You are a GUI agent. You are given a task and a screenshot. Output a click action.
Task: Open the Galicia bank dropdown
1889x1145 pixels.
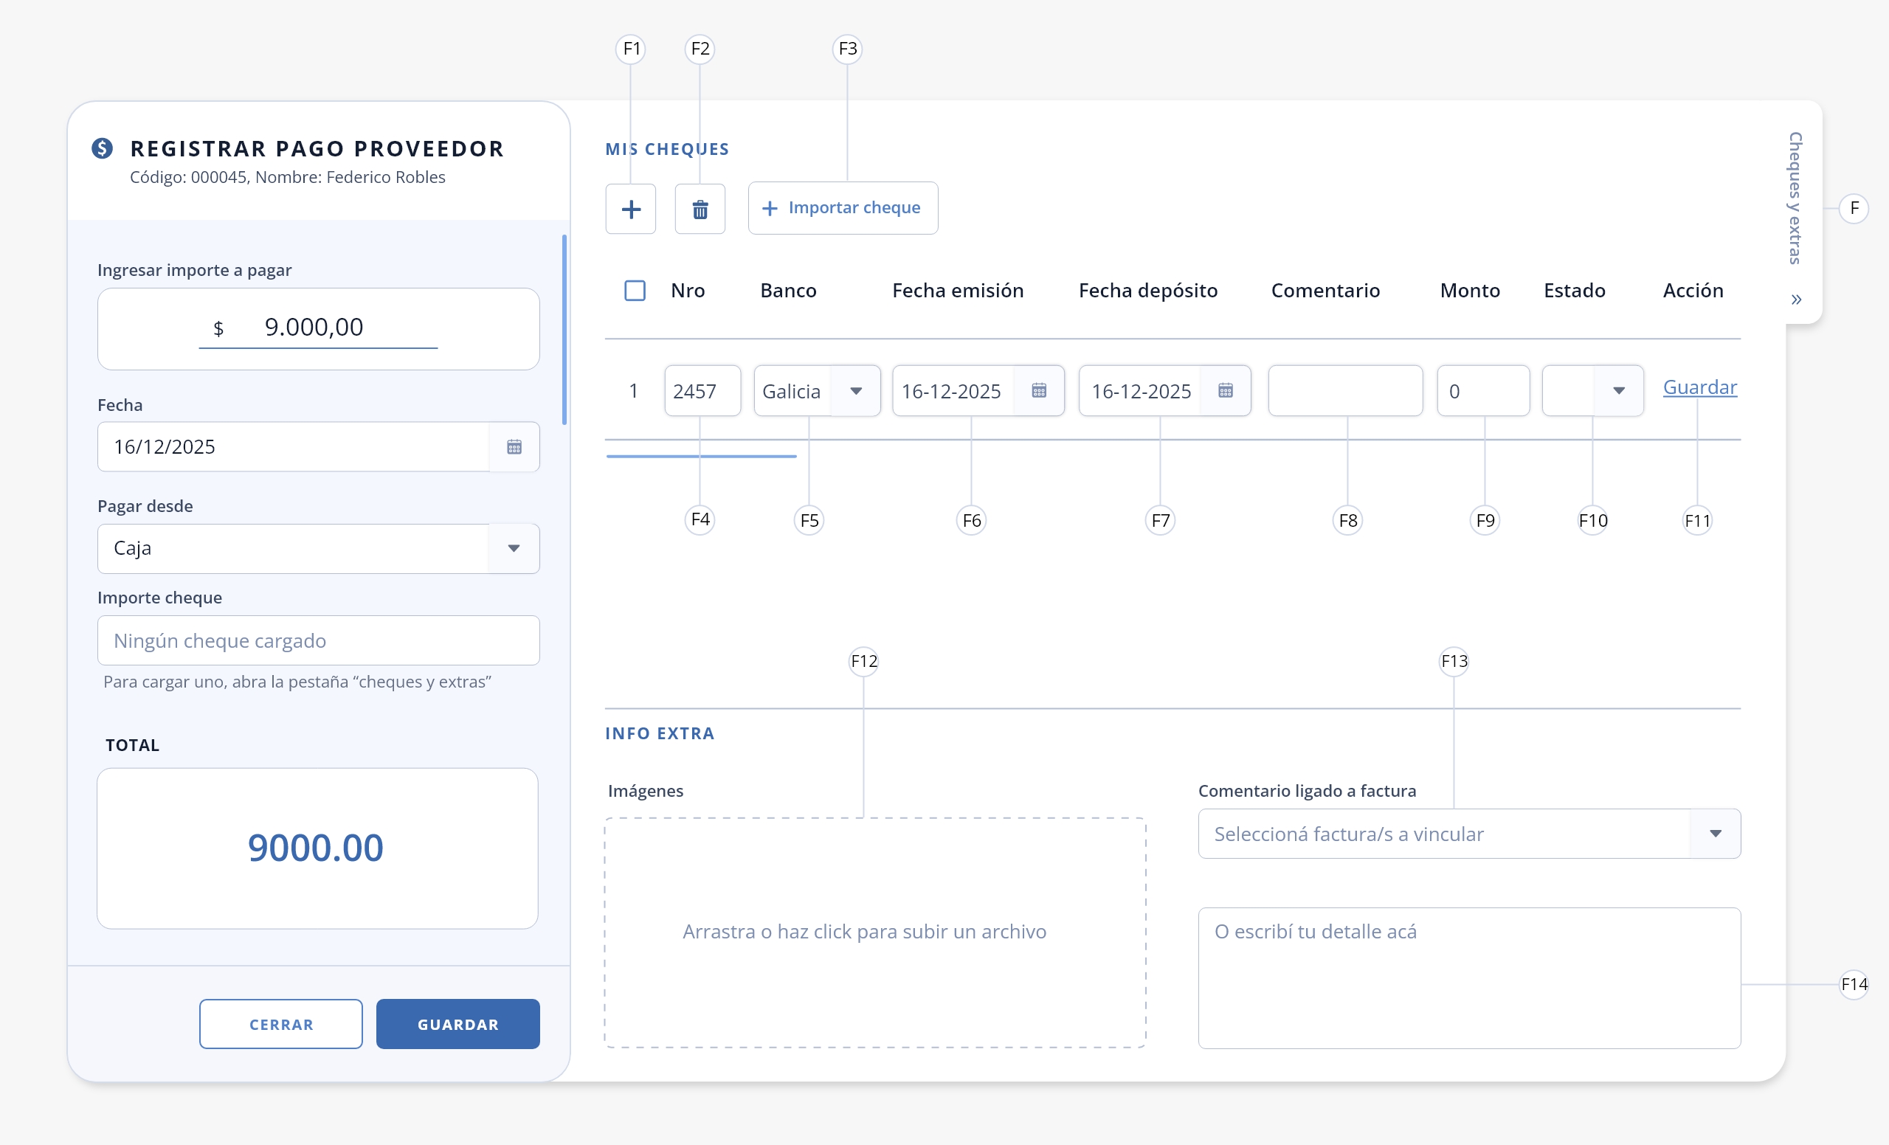click(855, 391)
